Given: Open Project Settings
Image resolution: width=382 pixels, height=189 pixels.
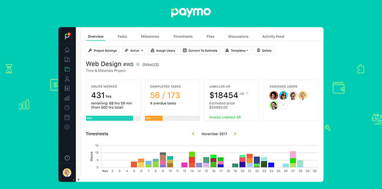Looking at the screenshot, I should coord(102,50).
